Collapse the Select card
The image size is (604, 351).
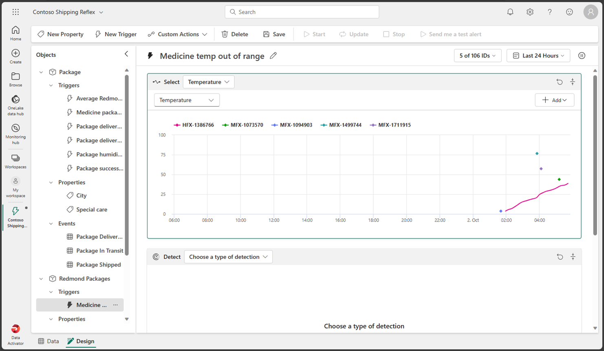pyautogui.click(x=573, y=82)
